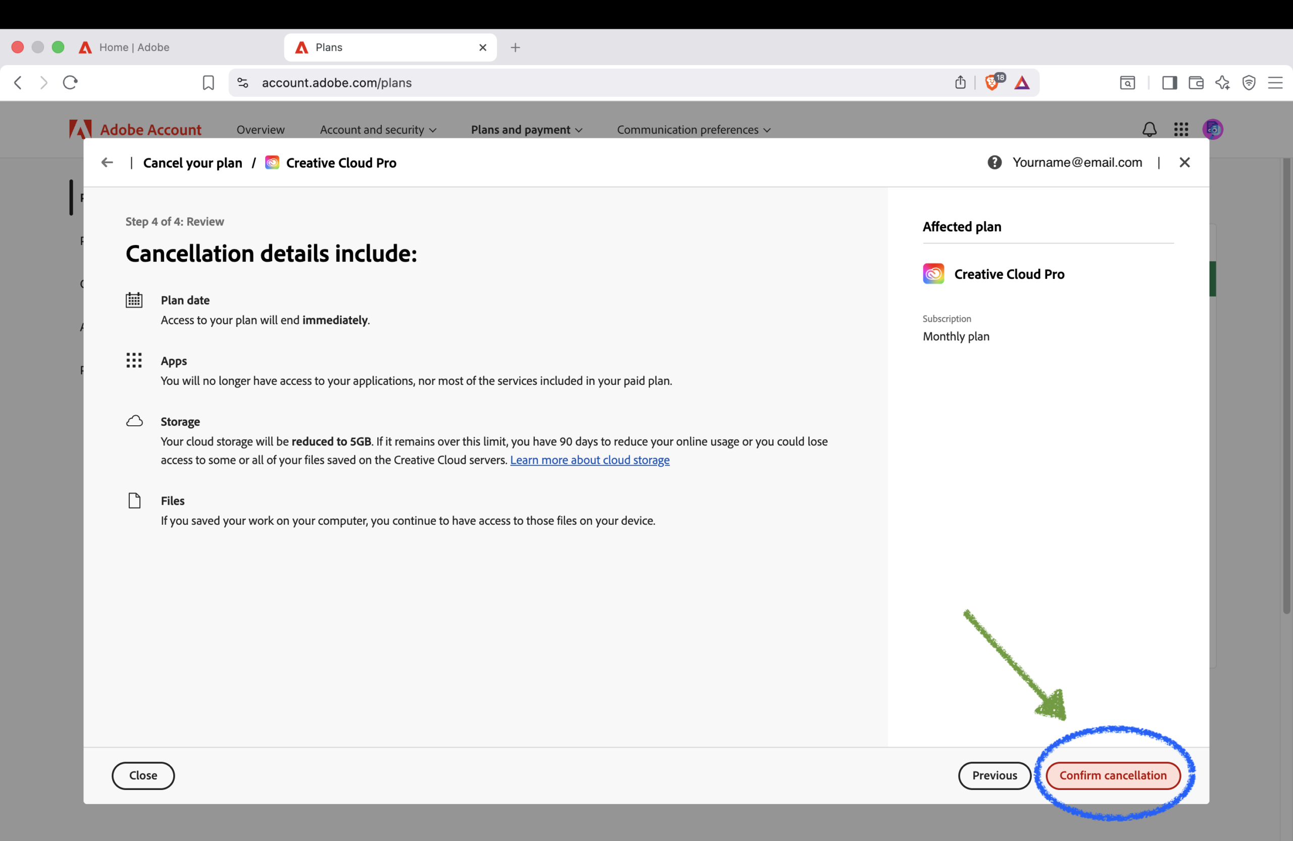1293x841 pixels.
Task: Bookmark this page
Action: (208, 82)
